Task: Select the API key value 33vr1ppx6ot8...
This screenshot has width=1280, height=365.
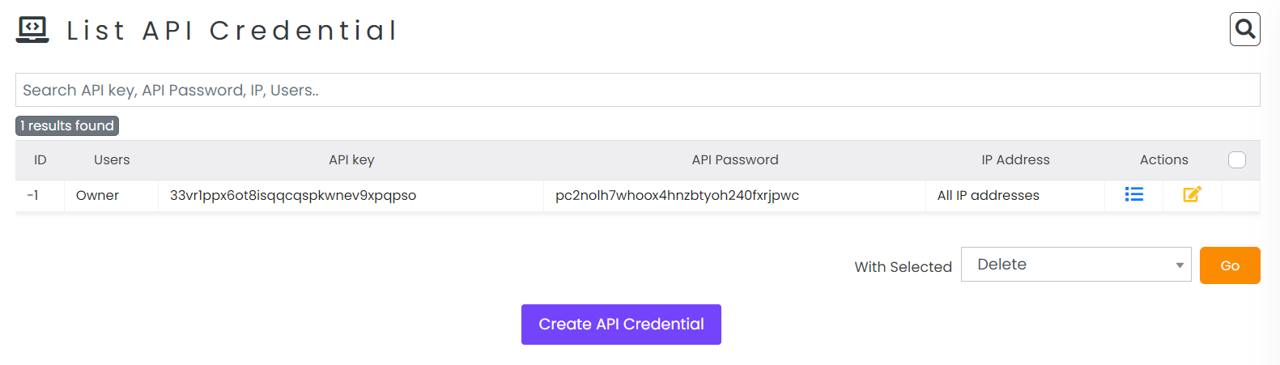Action: tap(293, 196)
